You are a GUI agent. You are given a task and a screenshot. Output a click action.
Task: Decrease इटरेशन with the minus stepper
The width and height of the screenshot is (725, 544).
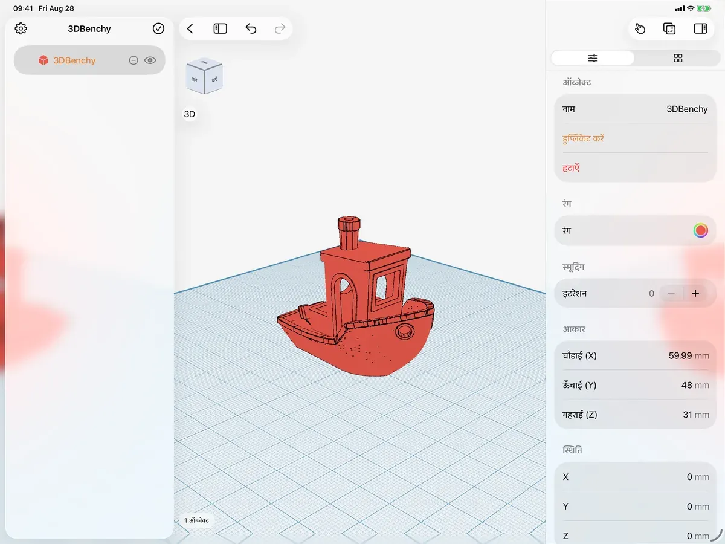coord(671,293)
